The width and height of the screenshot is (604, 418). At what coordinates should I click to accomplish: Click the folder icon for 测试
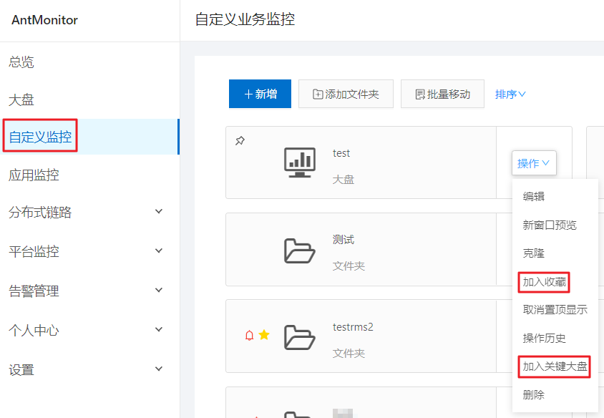pos(300,251)
